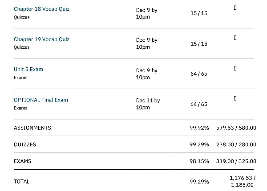This screenshot has height=191, width=267.
Task: Click the icon in Unit 5 Exam row
Action: pos(235,68)
